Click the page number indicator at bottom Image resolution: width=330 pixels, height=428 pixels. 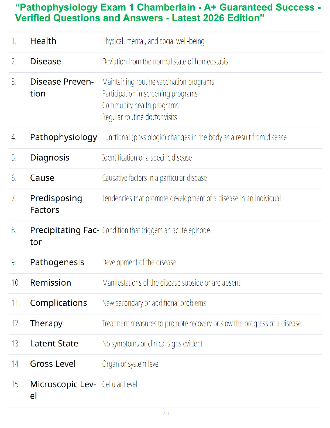(165, 413)
